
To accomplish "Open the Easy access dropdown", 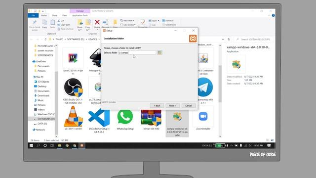I will point(128,25).
